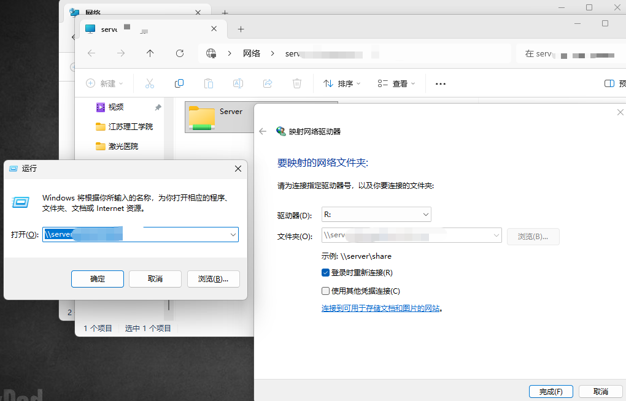Click chevron after 网络 in address bar
Image resolution: width=626 pixels, height=401 pixels.
[272, 53]
